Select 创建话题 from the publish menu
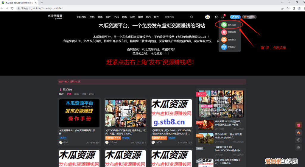The image size is (305, 167). 229,32
